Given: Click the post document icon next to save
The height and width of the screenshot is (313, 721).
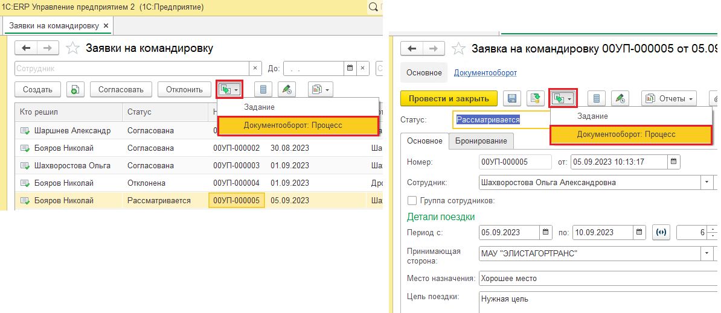Looking at the screenshot, I should [x=536, y=98].
